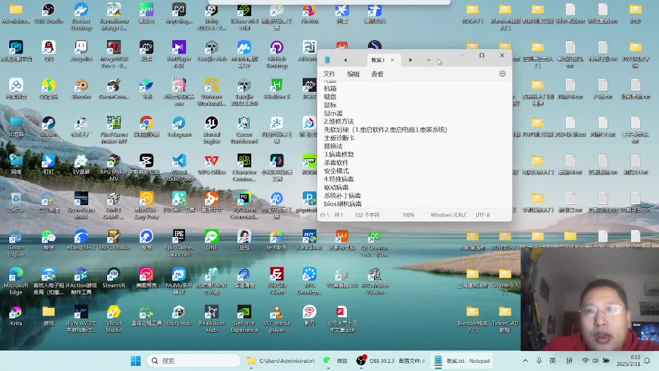Click the line 'bios刷机病毒' in Notepad
Image resolution: width=659 pixels, height=371 pixels.
pos(343,204)
